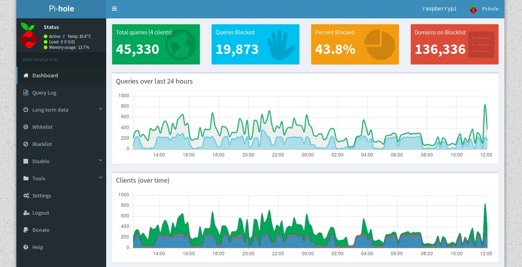Toggle the hamburger sidebar menu icon
Screen dimensions: 522x267
(114, 9)
